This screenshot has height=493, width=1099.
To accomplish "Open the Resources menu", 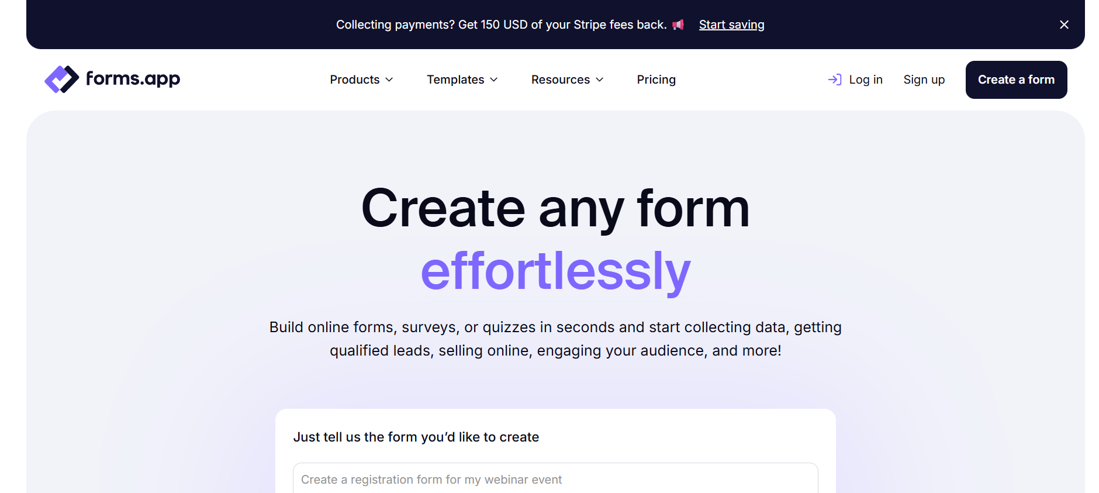I will tap(567, 80).
